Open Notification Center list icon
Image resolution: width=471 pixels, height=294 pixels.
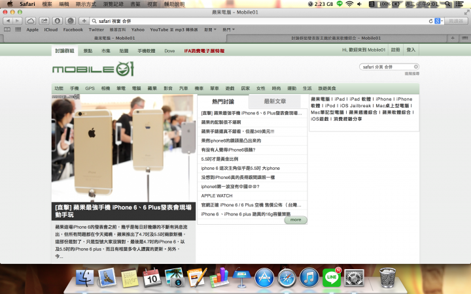(459, 4)
